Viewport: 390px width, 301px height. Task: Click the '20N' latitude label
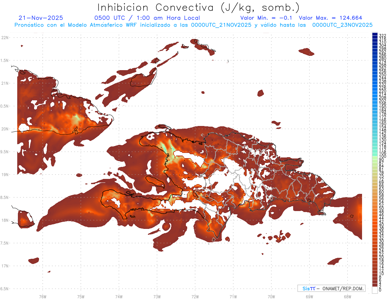5,129
